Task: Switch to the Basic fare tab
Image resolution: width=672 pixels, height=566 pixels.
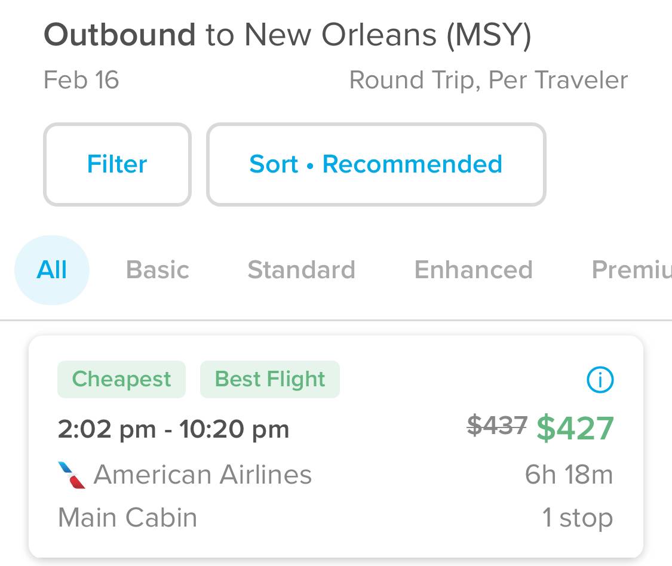Action: click(x=157, y=269)
